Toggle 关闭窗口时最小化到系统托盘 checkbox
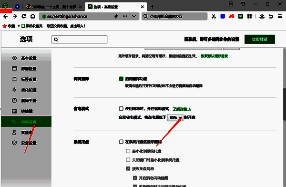This screenshot has width=286, height=187. point(128,160)
